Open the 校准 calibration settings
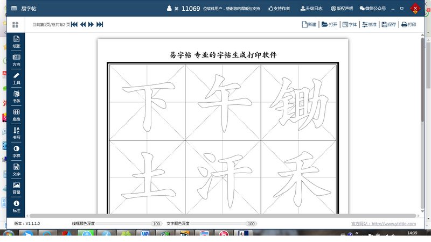Image resolution: width=431 pixels, height=242 pixels. (x=369, y=24)
